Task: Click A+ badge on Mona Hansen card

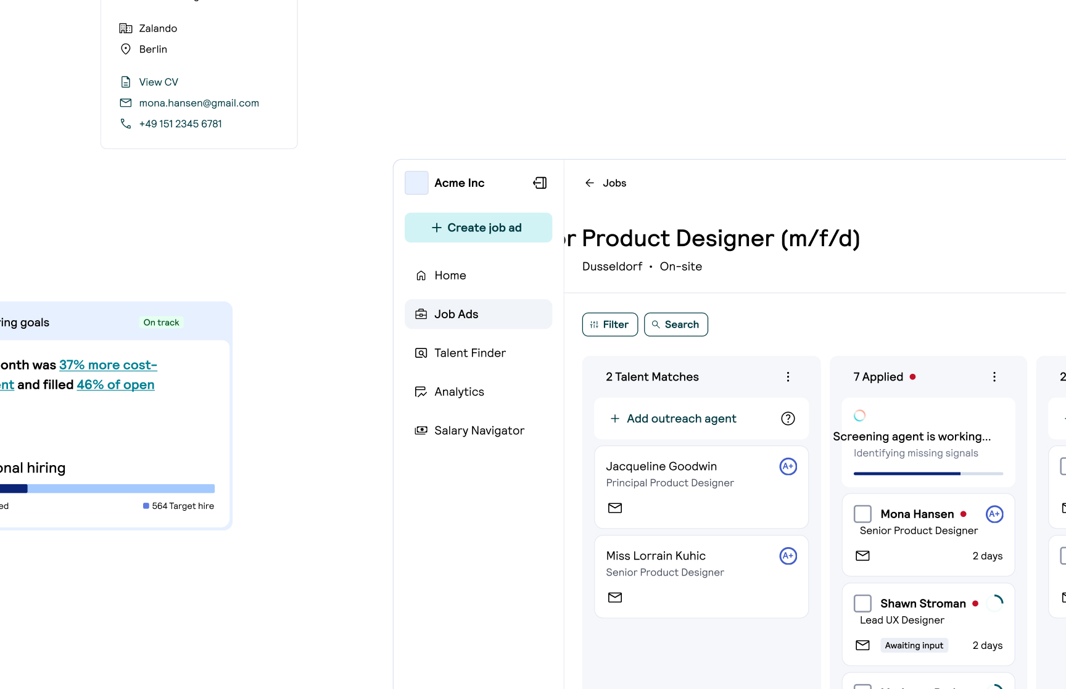Action: pos(994,514)
